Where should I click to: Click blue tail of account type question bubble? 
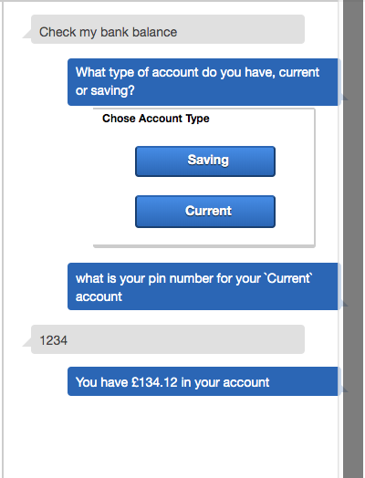click(344, 97)
